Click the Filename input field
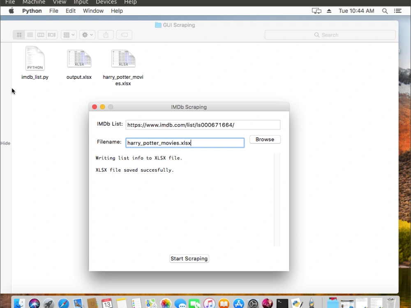Image resolution: width=411 pixels, height=308 pixels. click(x=185, y=143)
